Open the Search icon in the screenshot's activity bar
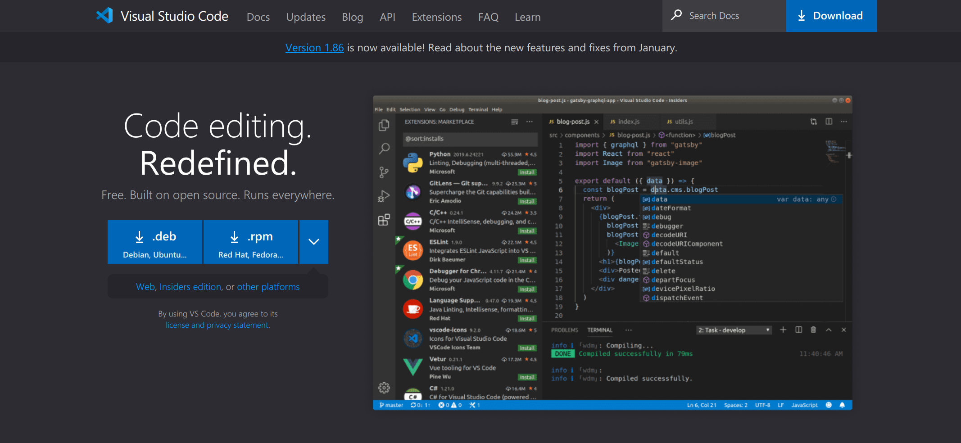Viewport: 961px width, 443px height. point(384,149)
